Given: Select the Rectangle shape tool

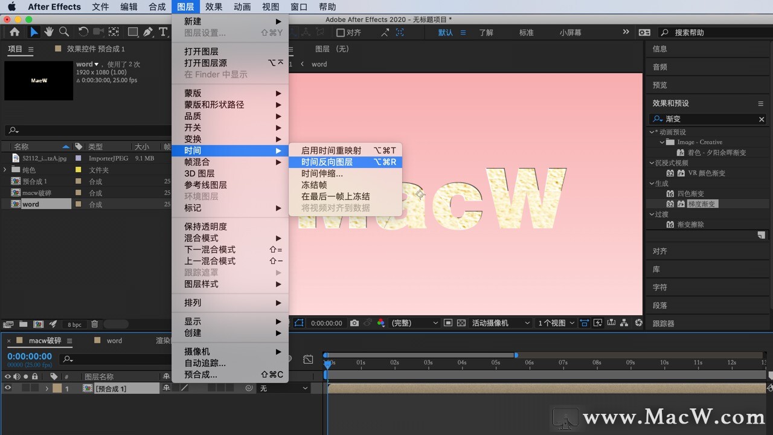Looking at the screenshot, I should click(x=133, y=32).
